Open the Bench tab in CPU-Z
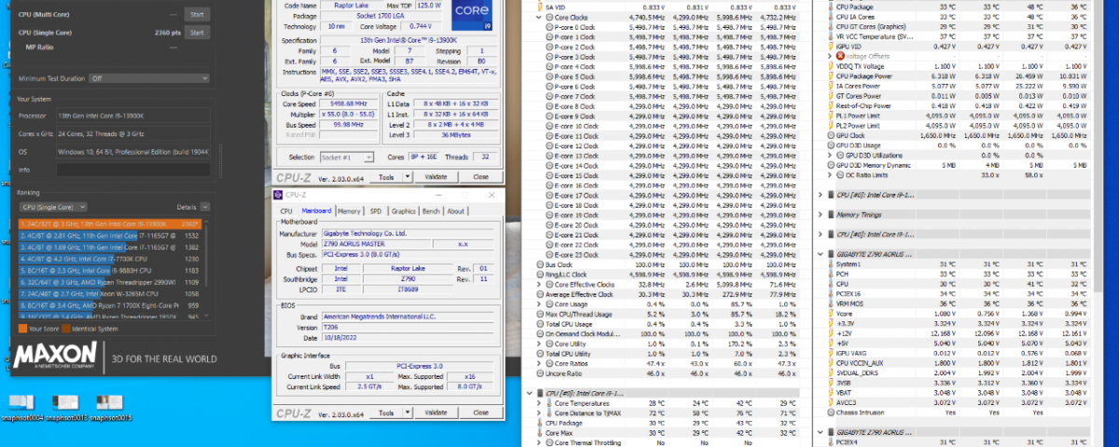1119x447 pixels. 432,211
